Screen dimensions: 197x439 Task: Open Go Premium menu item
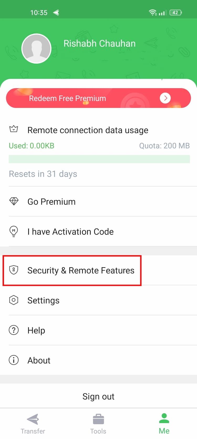pos(98,201)
